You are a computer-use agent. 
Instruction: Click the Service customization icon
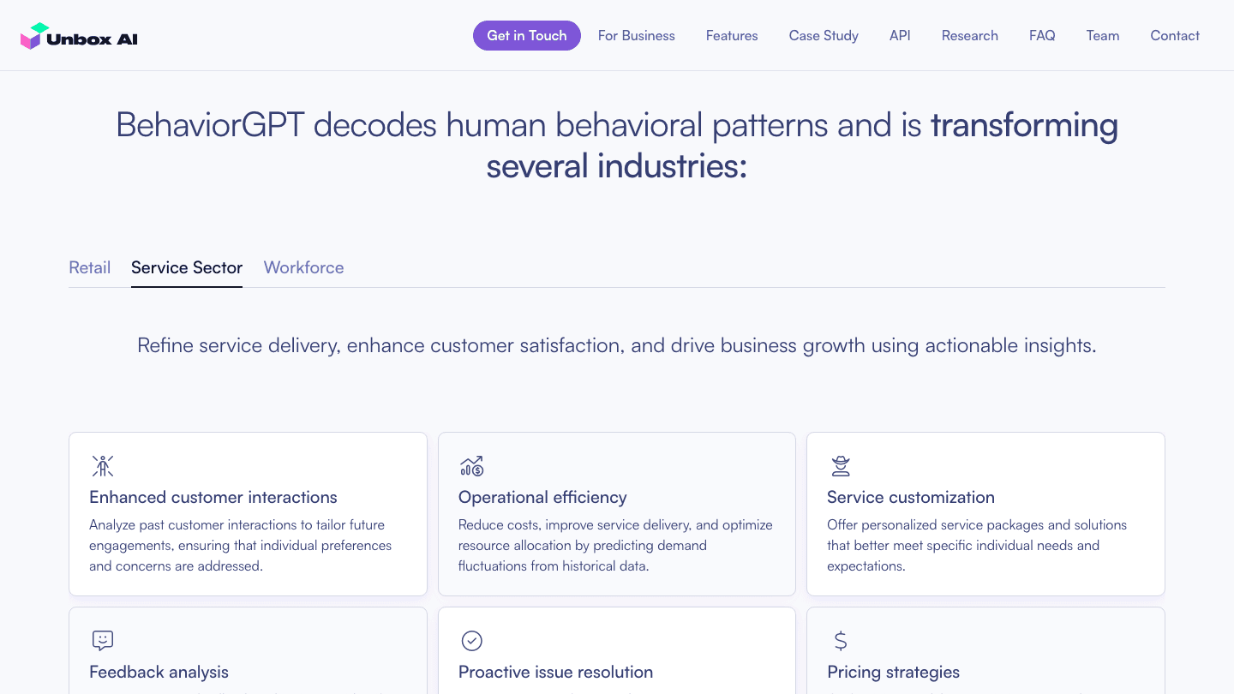coord(841,466)
